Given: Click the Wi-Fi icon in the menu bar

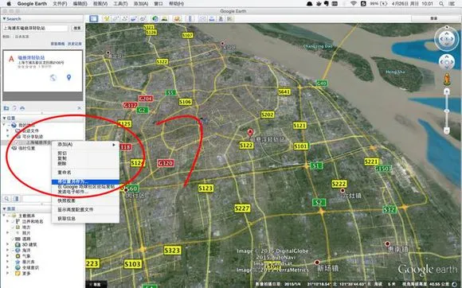Looking at the screenshot, I should pyautogui.click(x=354, y=3).
